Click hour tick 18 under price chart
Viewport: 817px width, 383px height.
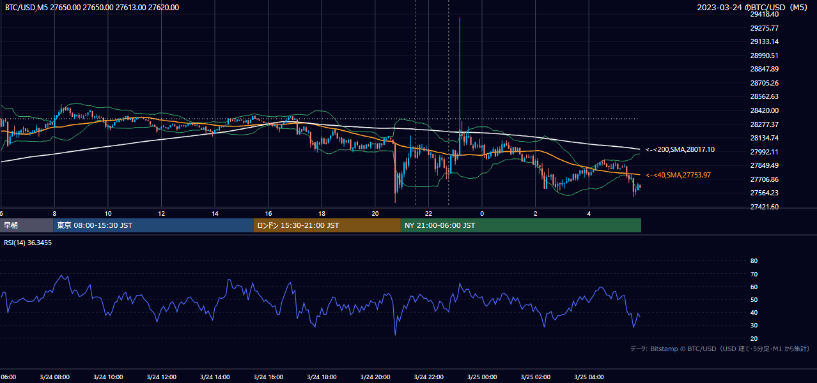click(x=322, y=213)
